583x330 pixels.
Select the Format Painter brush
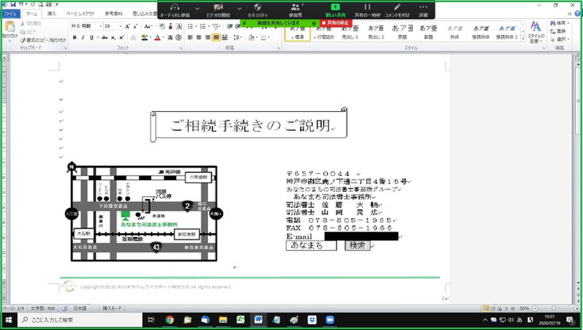point(43,40)
